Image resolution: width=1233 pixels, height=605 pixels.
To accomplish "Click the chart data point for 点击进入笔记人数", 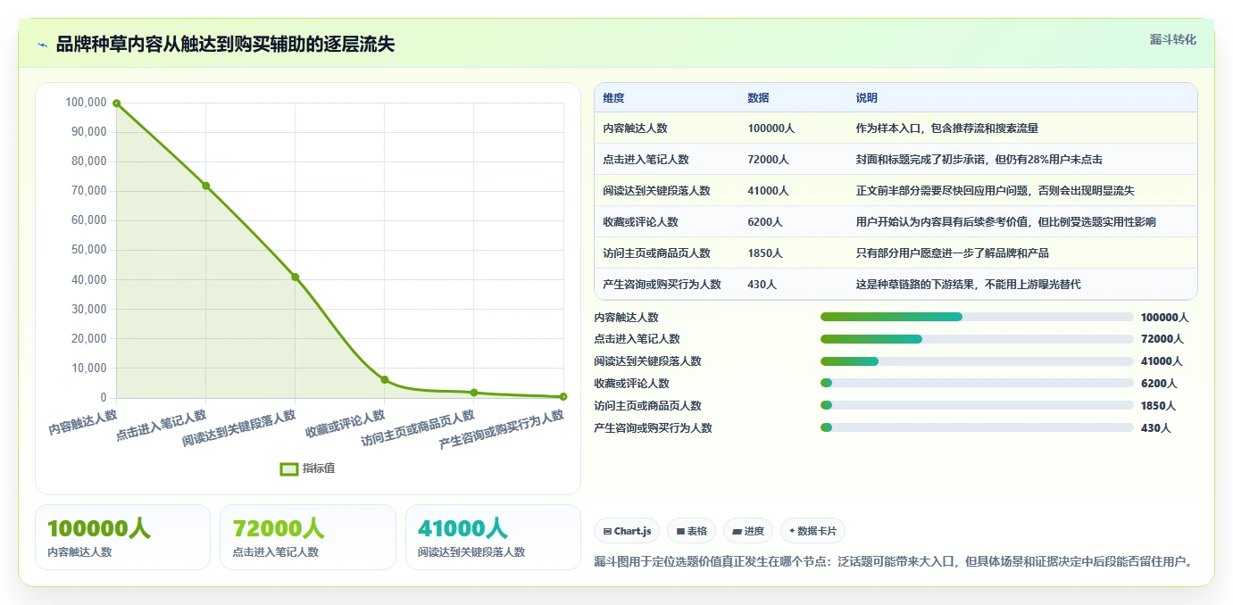I will click(x=206, y=186).
